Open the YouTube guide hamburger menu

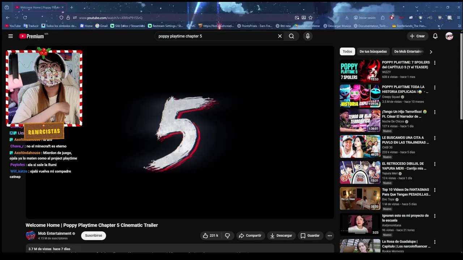click(x=10, y=36)
